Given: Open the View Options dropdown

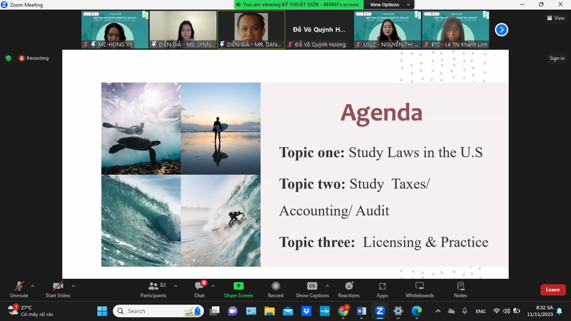Looking at the screenshot, I should click(x=389, y=5).
